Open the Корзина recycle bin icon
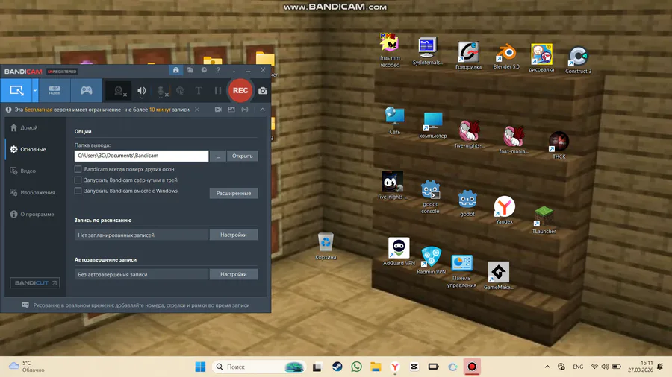672x377 pixels. [326, 246]
